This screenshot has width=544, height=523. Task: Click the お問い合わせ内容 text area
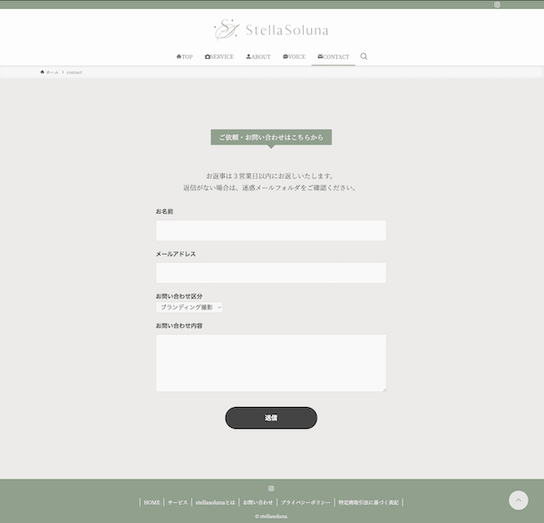271,363
